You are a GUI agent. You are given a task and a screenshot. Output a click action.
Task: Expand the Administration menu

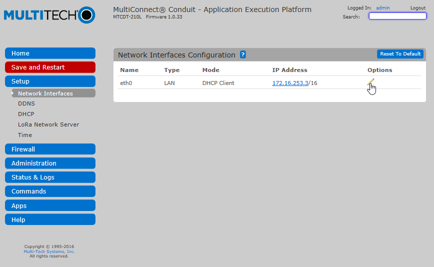(50, 163)
